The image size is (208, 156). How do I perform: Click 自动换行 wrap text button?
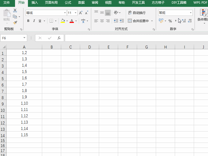point(137,13)
